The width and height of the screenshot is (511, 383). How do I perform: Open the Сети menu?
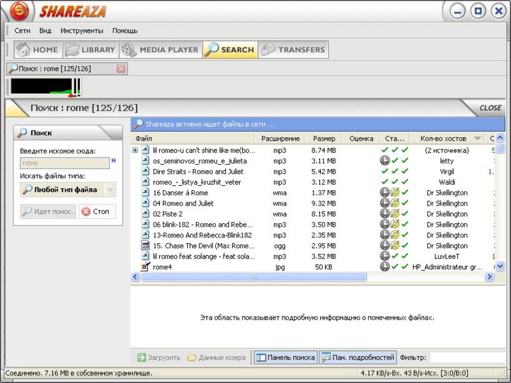click(22, 31)
